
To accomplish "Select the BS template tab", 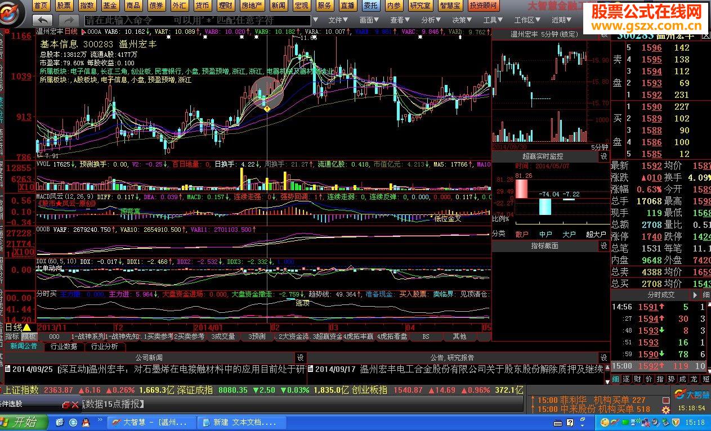I will [x=426, y=336].
